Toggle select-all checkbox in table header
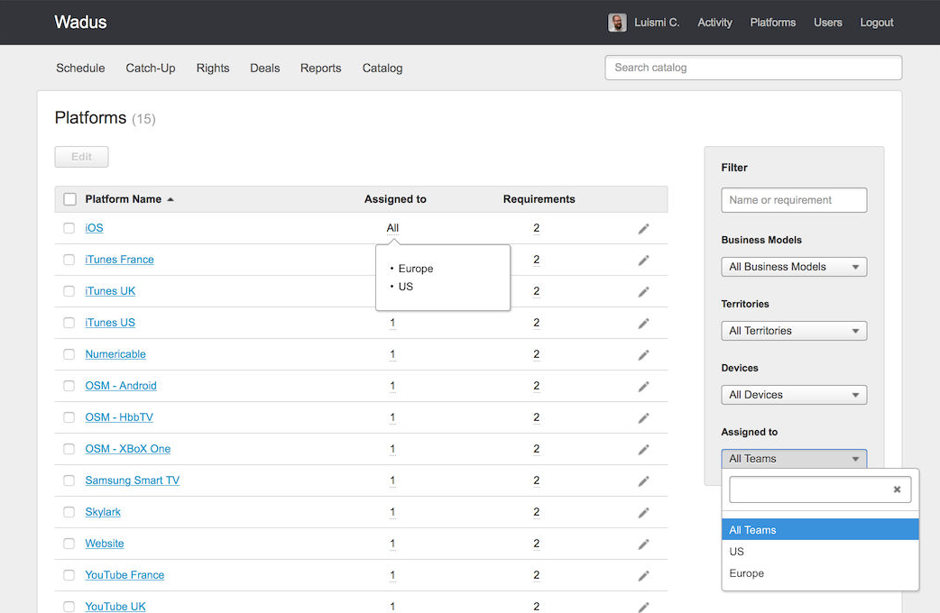The image size is (940, 613). click(x=69, y=199)
